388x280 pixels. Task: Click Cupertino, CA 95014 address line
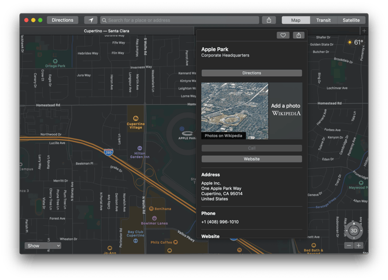(x=222, y=194)
